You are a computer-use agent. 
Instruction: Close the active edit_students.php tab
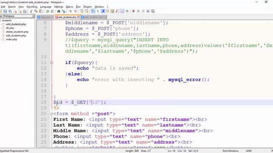coord(78,17)
